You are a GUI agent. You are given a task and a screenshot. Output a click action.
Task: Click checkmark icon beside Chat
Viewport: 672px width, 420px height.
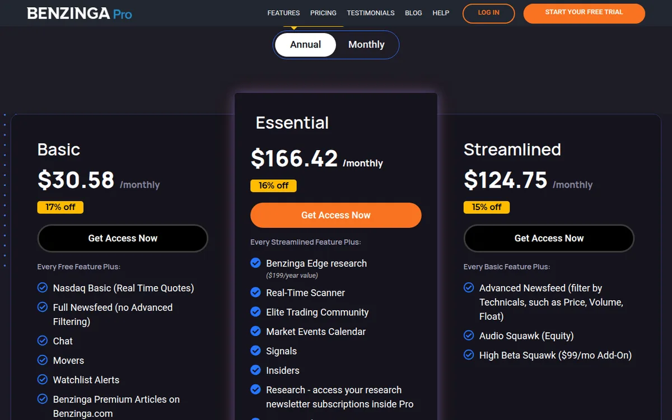(43, 340)
